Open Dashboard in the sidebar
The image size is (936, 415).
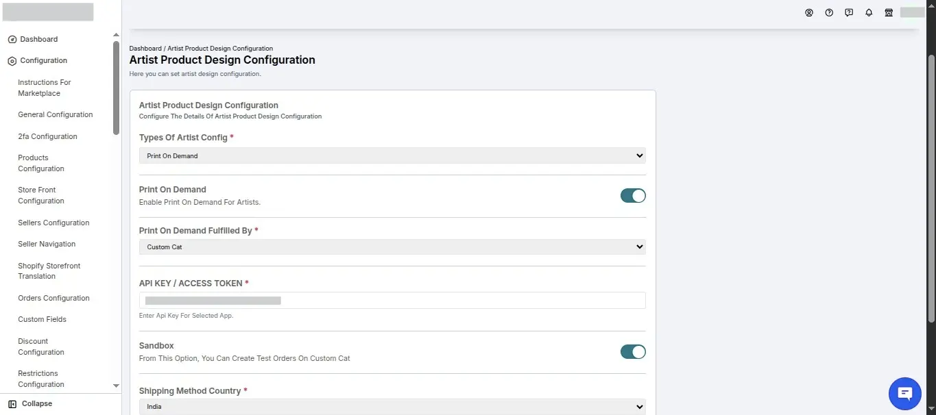pos(39,40)
